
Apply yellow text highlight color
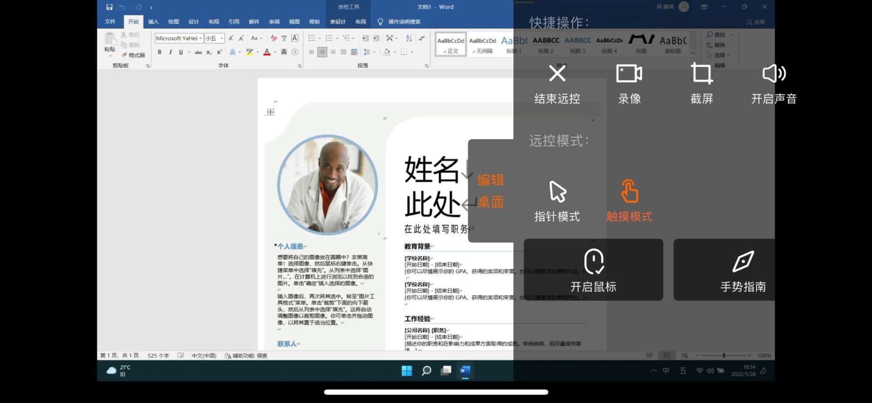249,52
